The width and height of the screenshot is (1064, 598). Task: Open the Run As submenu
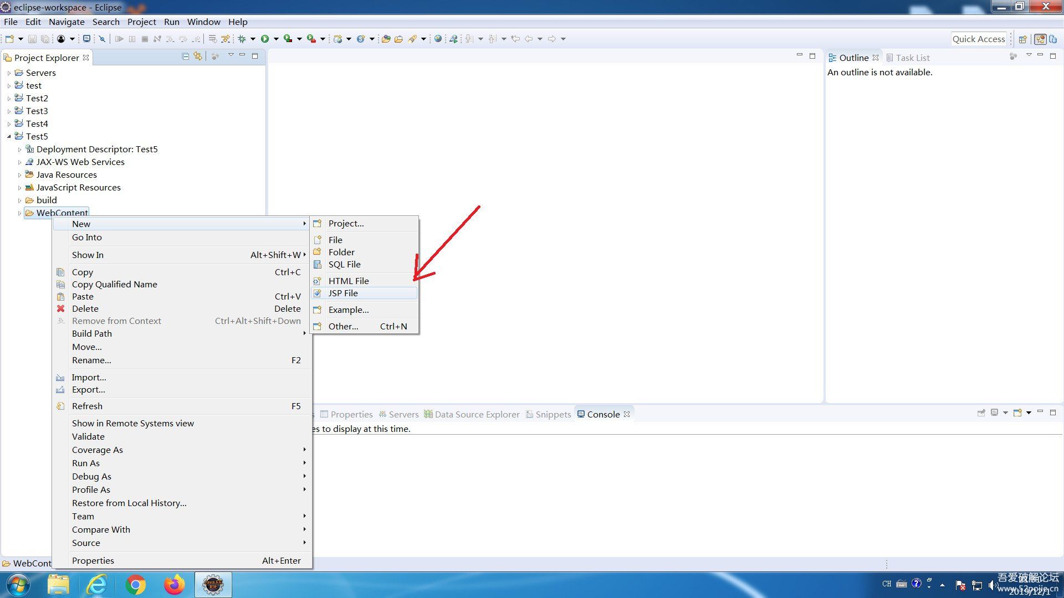(x=182, y=463)
